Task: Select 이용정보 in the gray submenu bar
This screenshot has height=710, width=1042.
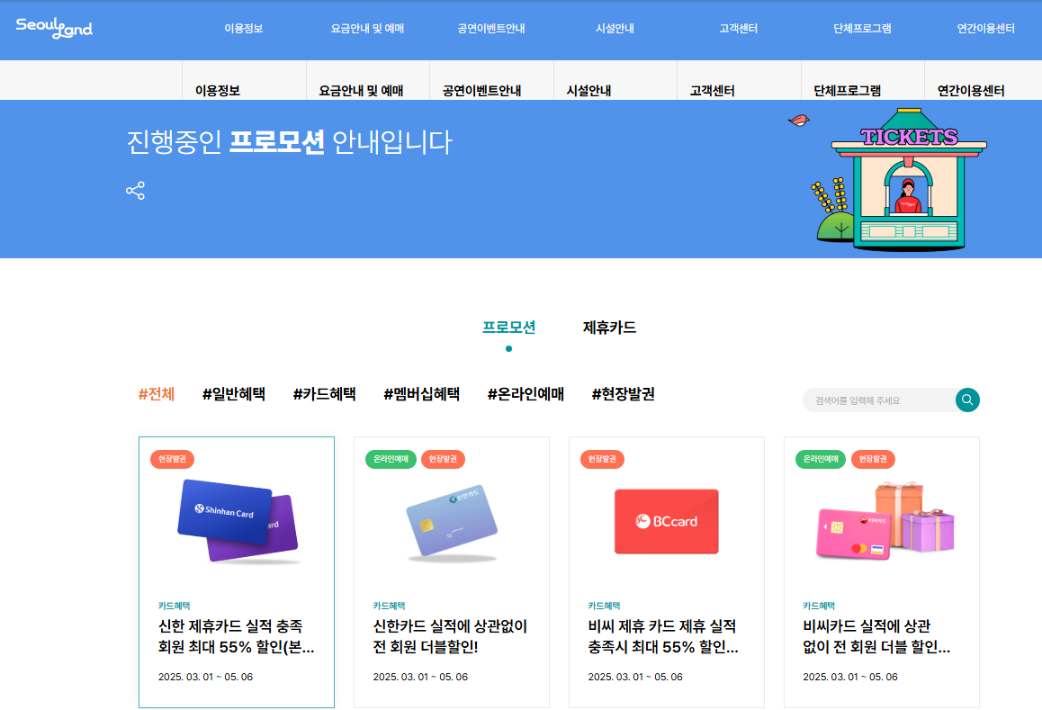Action: coord(217,90)
